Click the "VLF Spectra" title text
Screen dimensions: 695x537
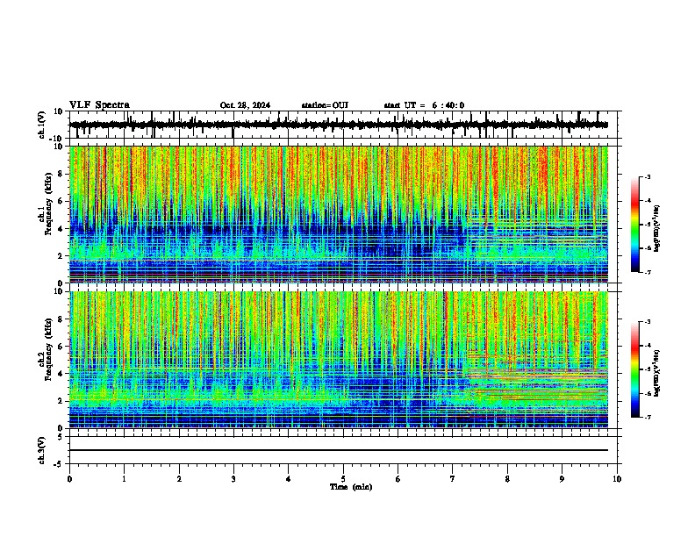99,105
